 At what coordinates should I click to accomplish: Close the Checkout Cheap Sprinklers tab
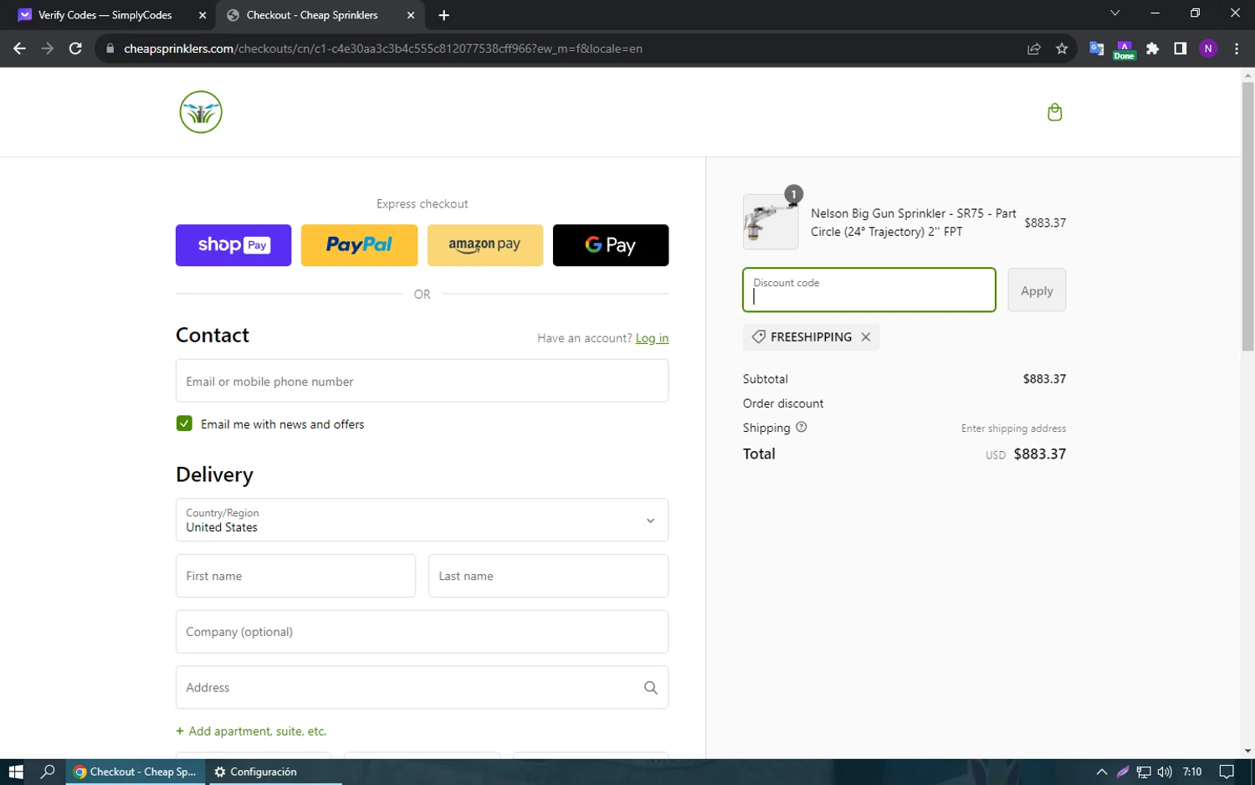tap(411, 15)
